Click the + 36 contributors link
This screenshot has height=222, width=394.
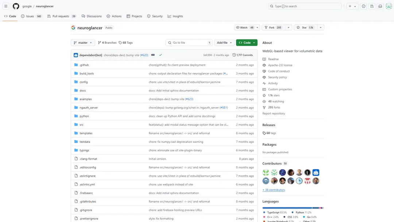[x=274, y=190]
